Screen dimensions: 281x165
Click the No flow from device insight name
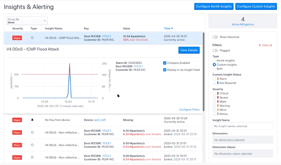(57, 120)
